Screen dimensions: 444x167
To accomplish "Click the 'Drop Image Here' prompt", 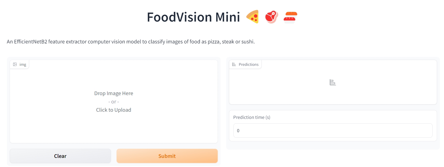I will click(x=113, y=93).
